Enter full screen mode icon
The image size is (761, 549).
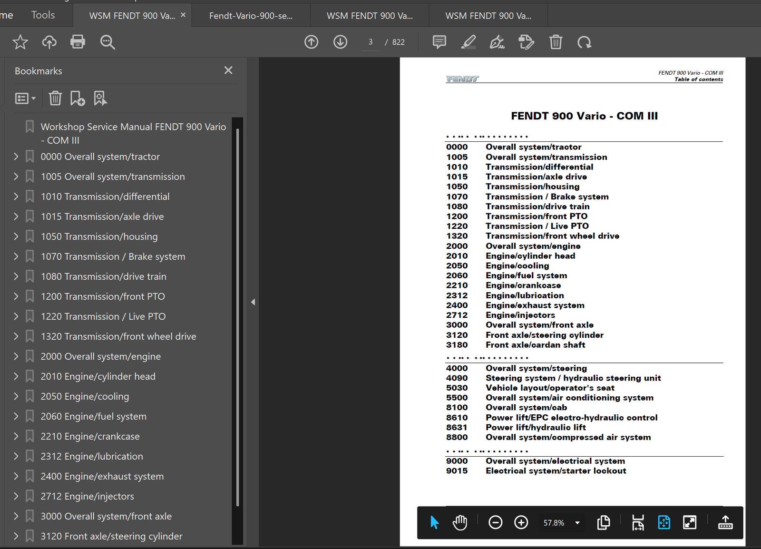[690, 522]
